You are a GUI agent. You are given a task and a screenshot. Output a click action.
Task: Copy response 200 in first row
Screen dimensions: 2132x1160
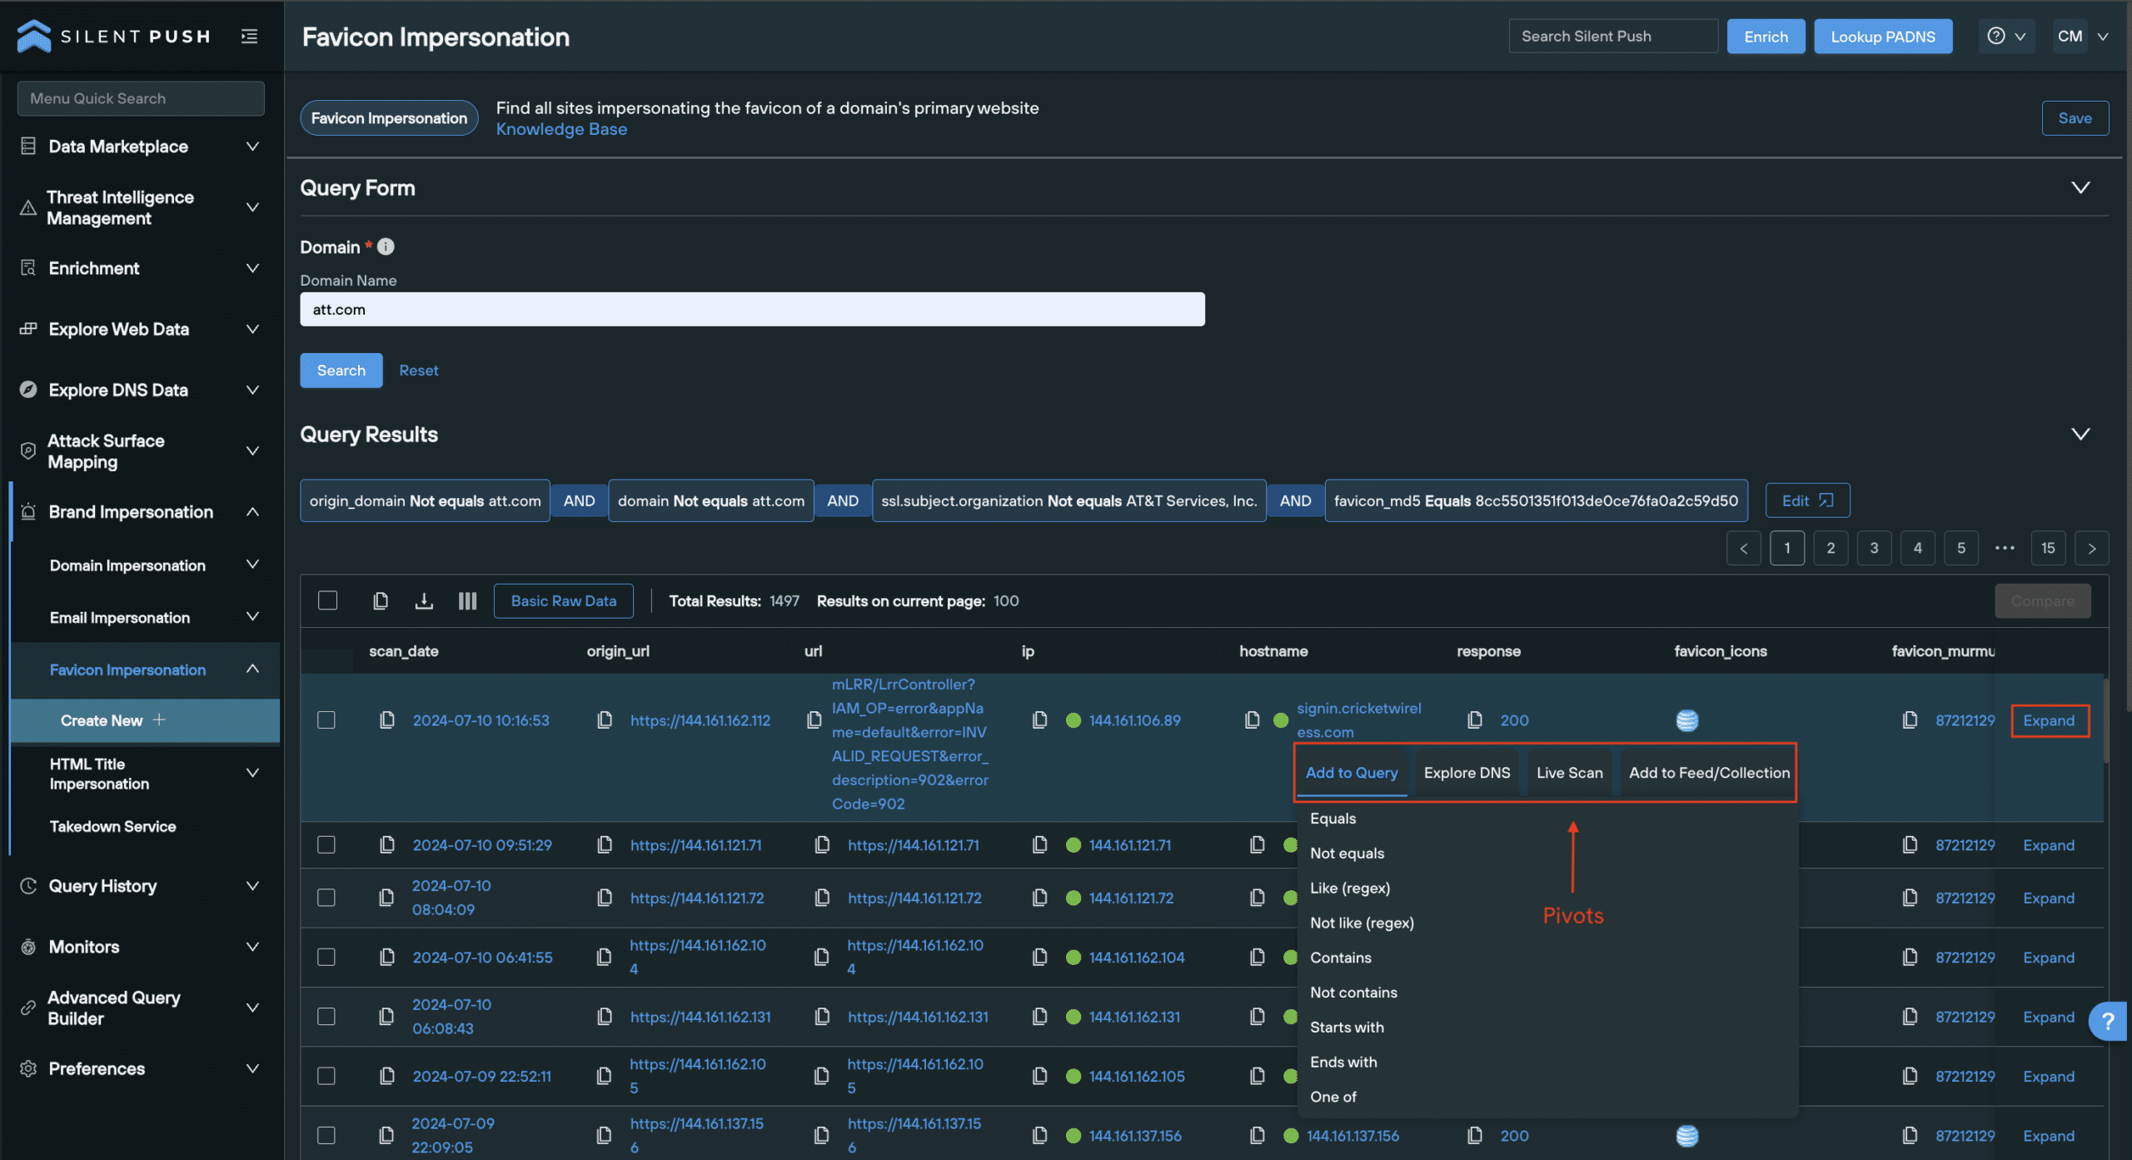tap(1475, 719)
